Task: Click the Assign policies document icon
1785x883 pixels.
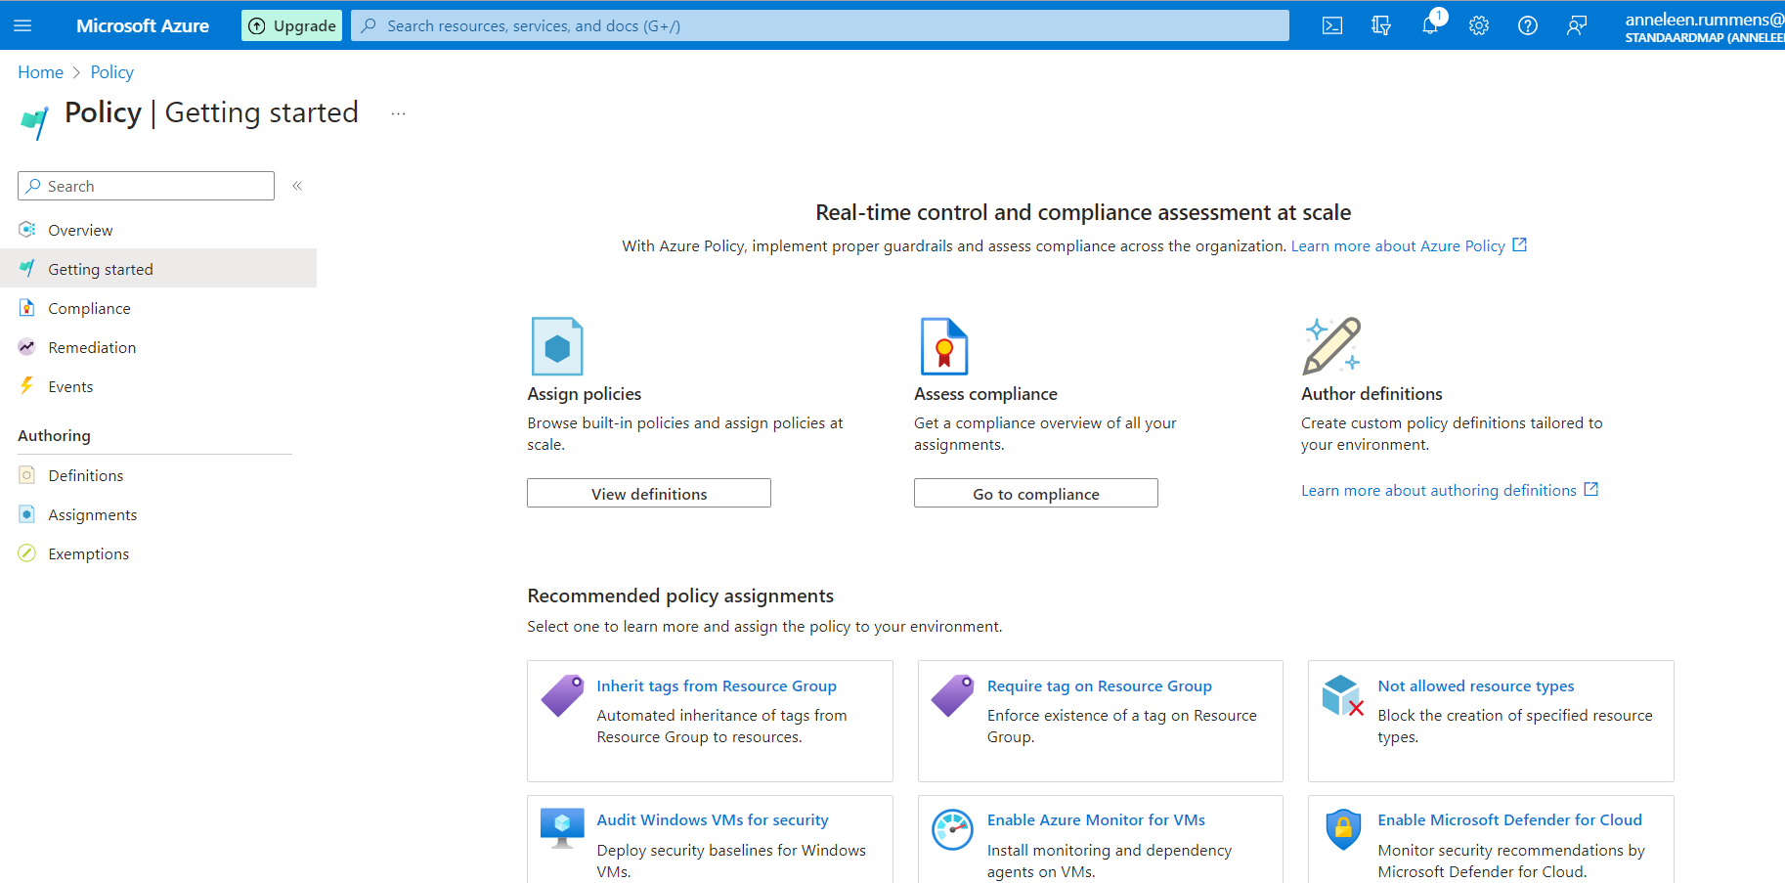Action: [557, 346]
